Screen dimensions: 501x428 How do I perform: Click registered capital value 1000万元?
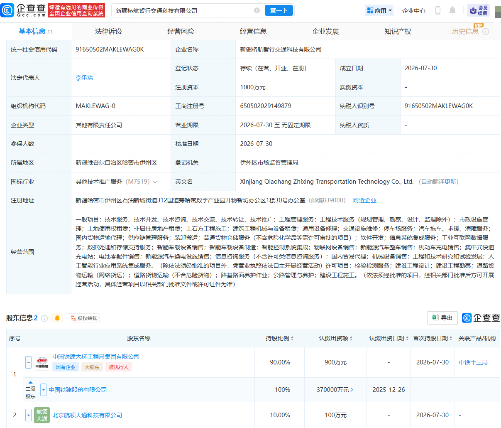pos(252,87)
